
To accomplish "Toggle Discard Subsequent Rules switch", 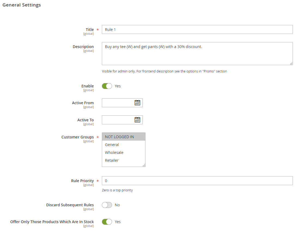I will coord(107,205).
